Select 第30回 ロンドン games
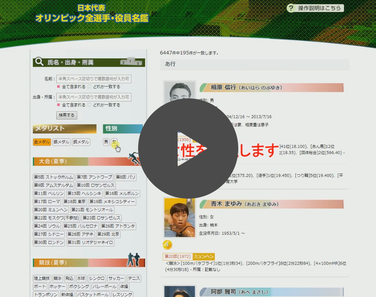The width and height of the screenshot is (376, 297). [49, 243]
